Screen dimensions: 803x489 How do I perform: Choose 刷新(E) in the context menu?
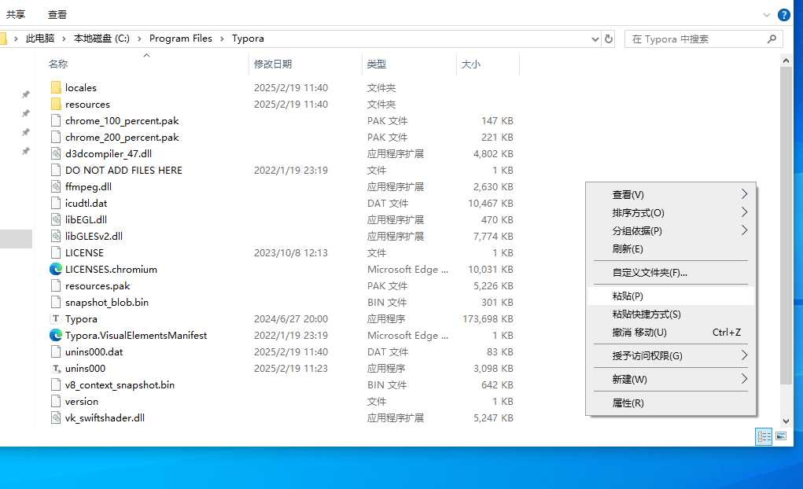click(670, 249)
